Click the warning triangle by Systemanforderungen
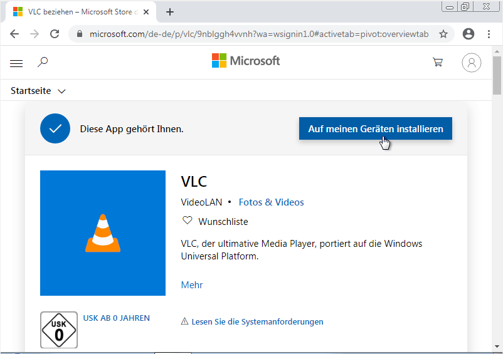 coord(184,321)
